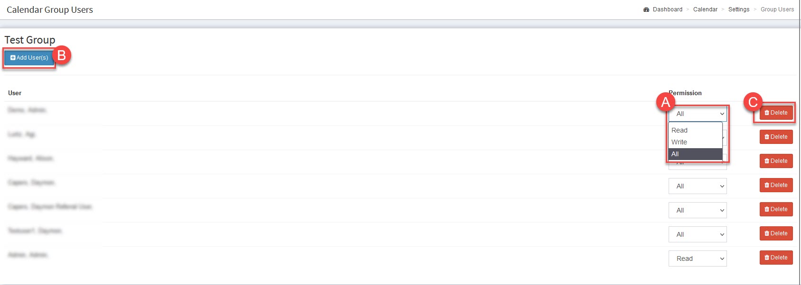
Task: Click the trash icon in the fourth row's Delete button
Action: click(x=767, y=185)
